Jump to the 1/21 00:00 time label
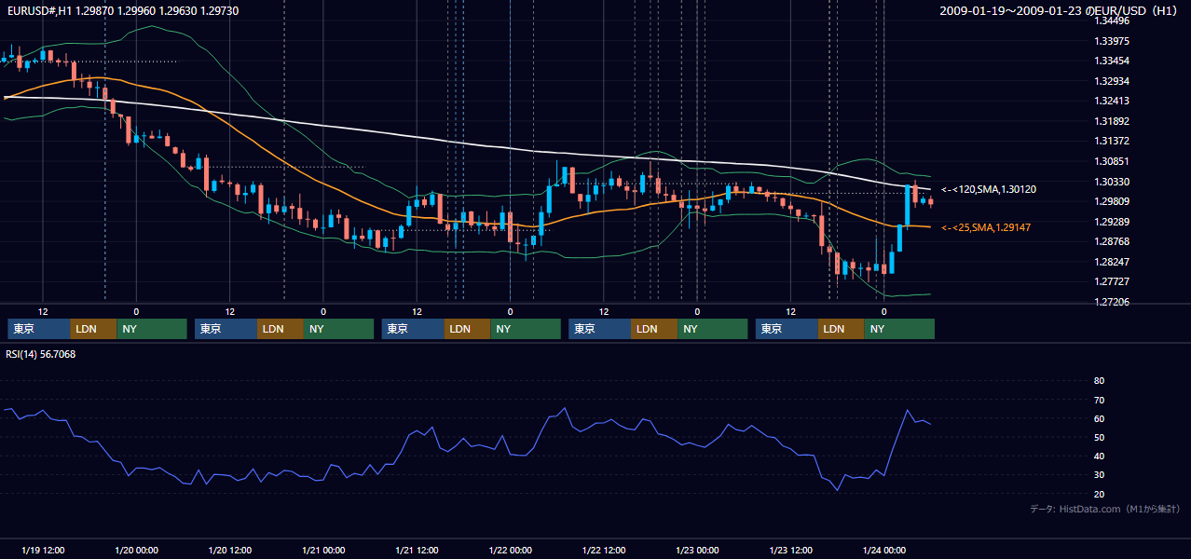Viewport: 1191px width, 559px height. tap(323, 550)
